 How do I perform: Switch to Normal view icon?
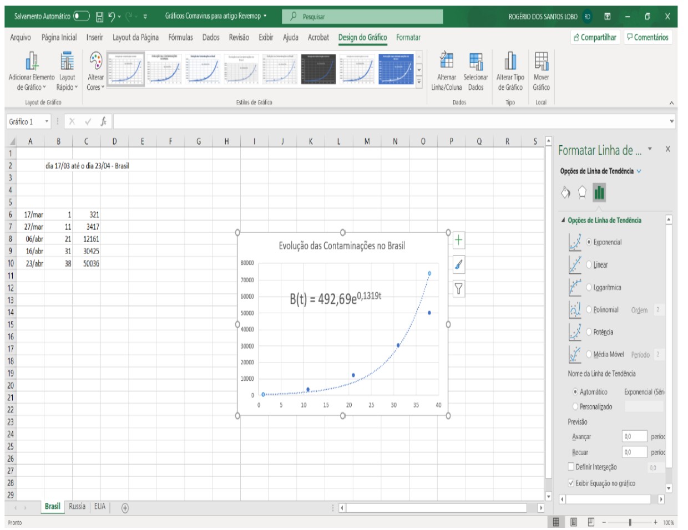556,522
